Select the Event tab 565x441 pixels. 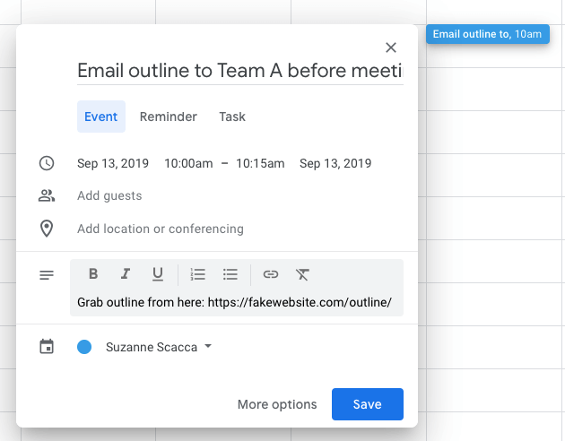(101, 117)
